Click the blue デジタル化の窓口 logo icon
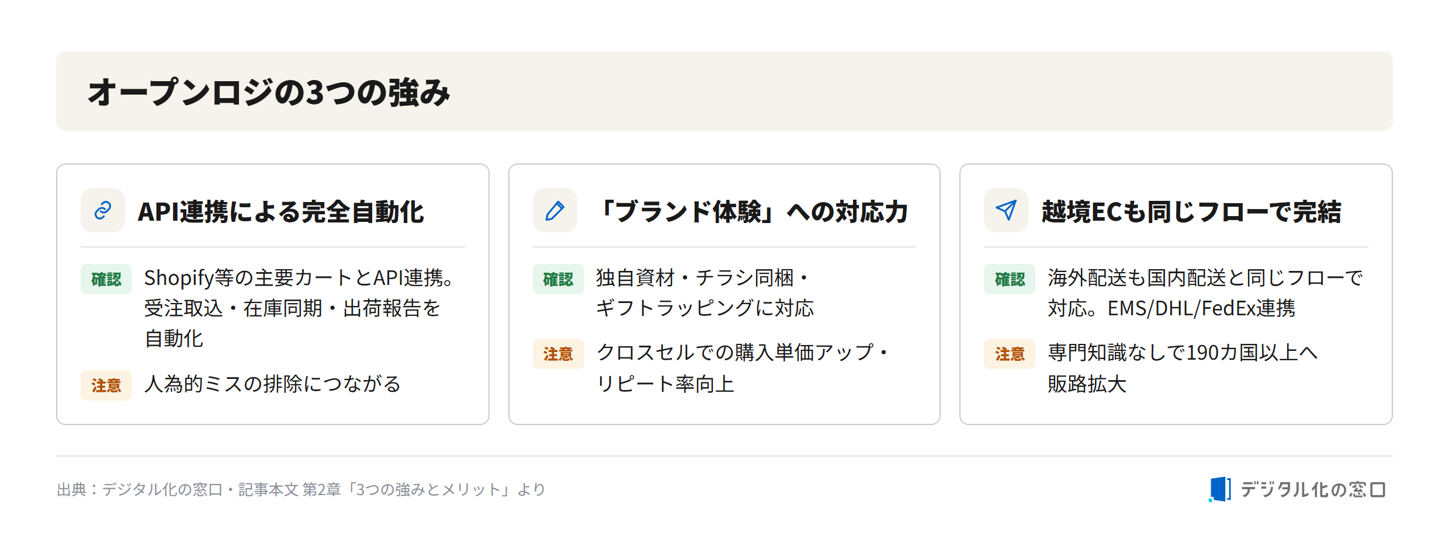Image resolution: width=1449 pixels, height=557 pixels. pos(1220,489)
